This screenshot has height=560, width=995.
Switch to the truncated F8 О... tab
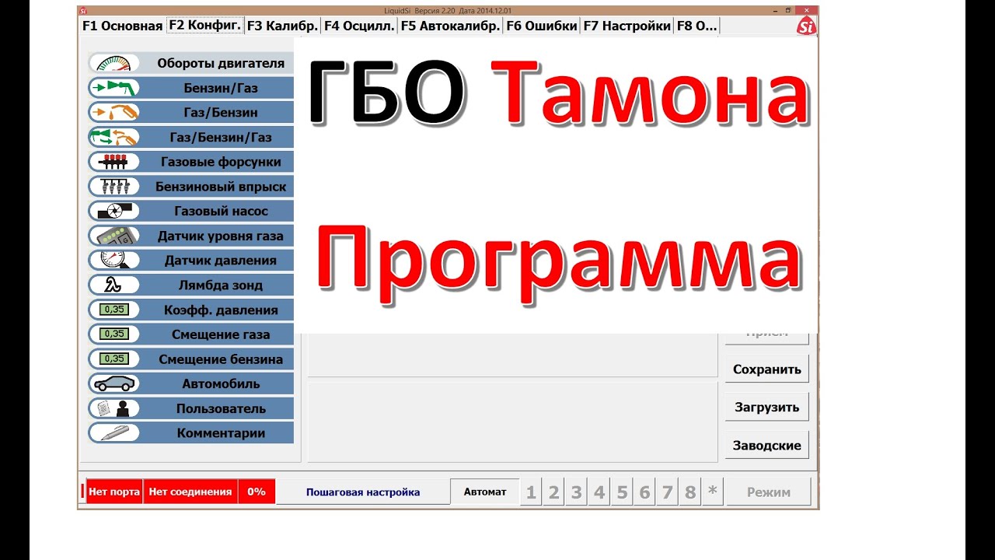tap(697, 26)
